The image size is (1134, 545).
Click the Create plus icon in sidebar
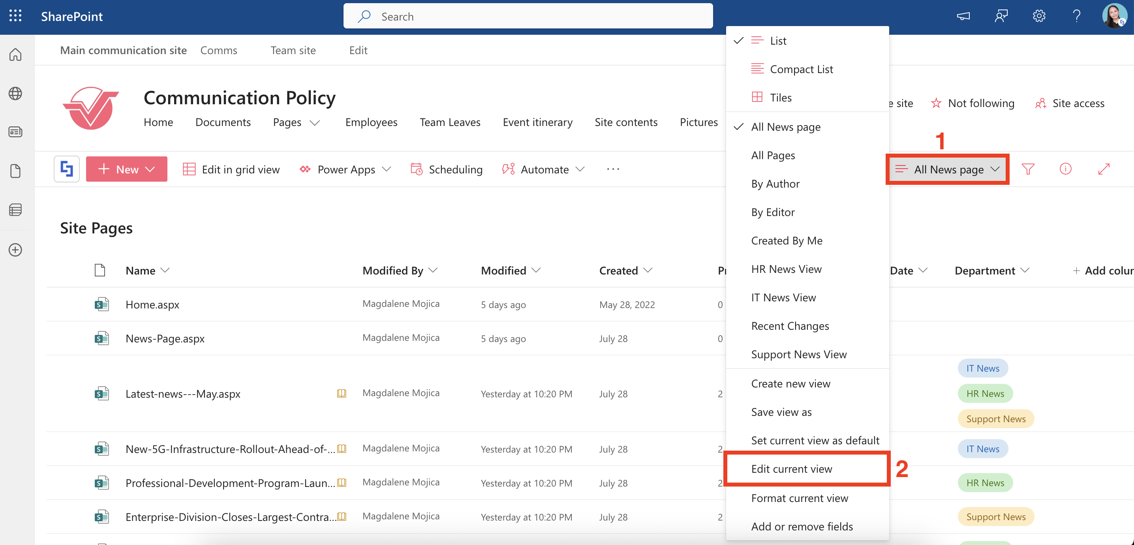15,250
